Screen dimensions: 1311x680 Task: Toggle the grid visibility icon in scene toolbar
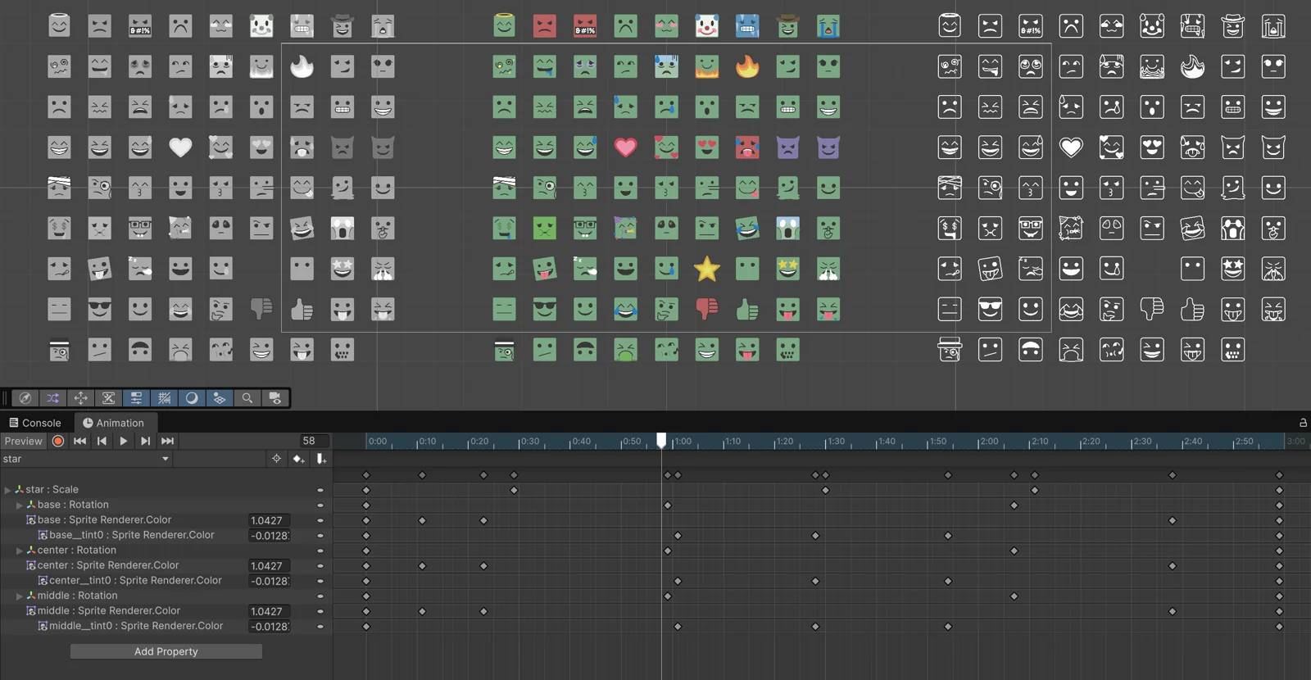(x=164, y=398)
